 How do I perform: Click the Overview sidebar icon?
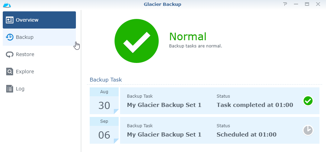coord(10,20)
